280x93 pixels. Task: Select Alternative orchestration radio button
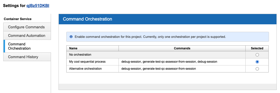[x=257, y=69]
